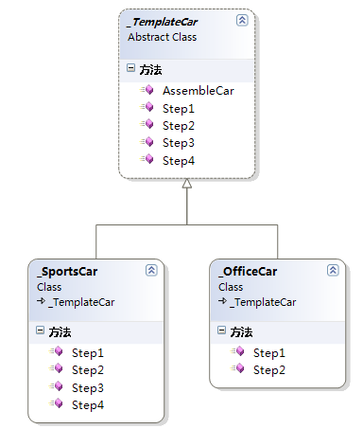
Task: Click the _TemplateCar base type link in _OfficeCar
Action: (x=263, y=302)
